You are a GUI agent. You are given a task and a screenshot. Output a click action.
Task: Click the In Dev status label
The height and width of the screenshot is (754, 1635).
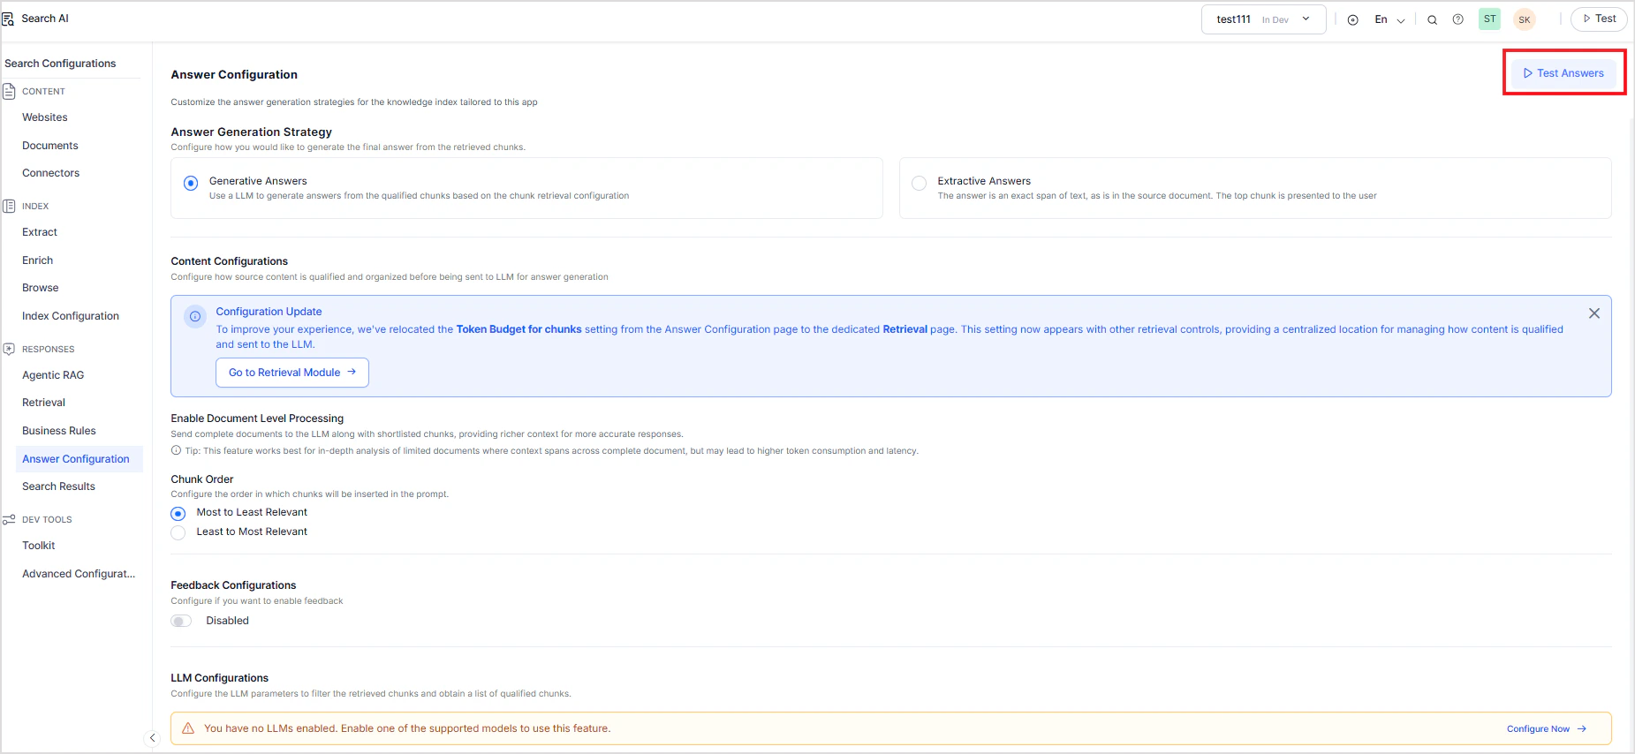(1275, 20)
